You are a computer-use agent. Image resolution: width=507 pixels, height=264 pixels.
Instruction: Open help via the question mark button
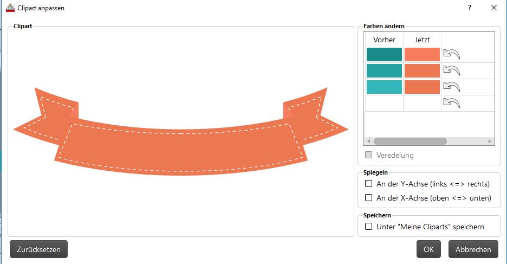[x=469, y=8]
